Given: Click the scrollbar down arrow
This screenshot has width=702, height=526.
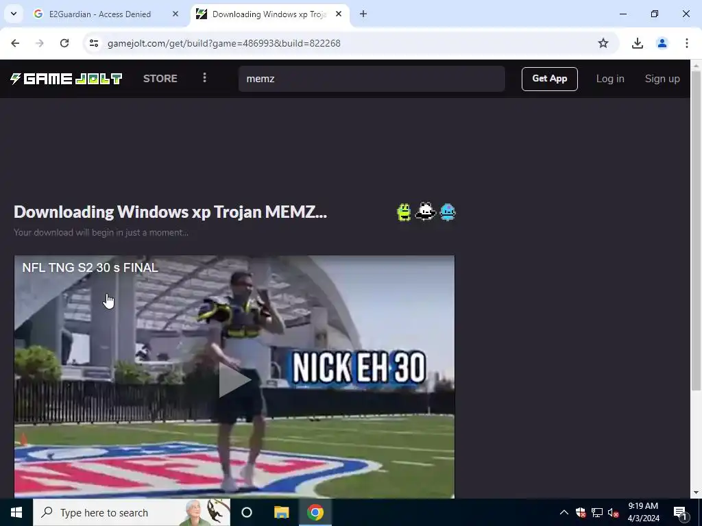Looking at the screenshot, I should 697,492.
